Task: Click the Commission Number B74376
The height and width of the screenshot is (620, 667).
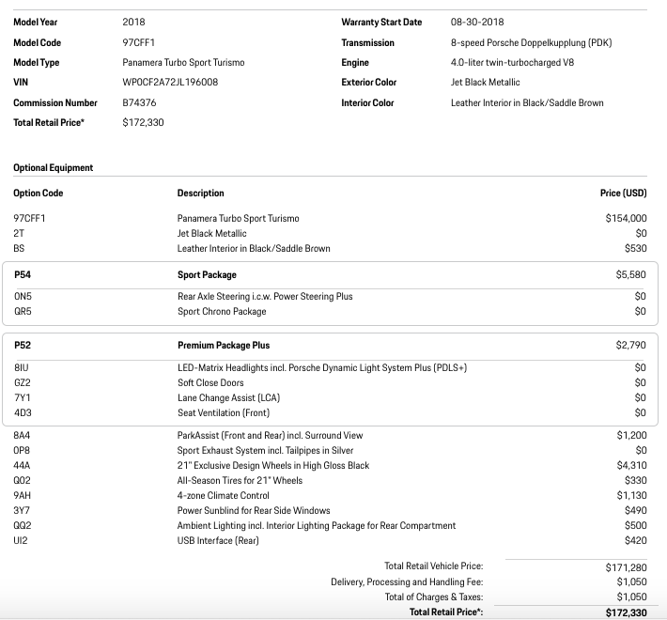Action: pos(139,103)
